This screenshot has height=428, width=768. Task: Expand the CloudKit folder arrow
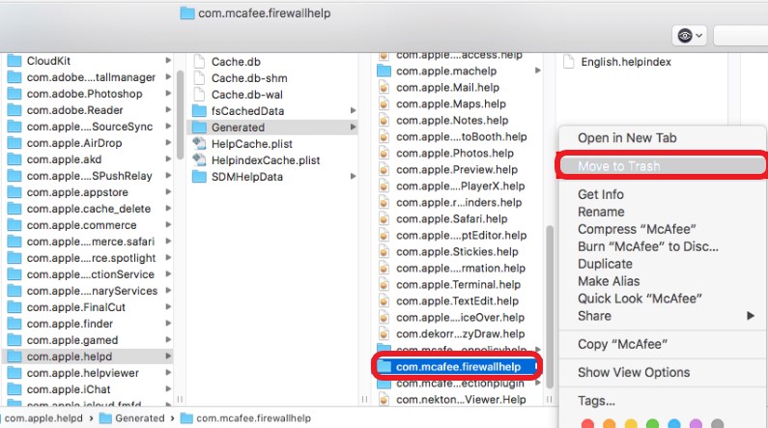coord(168,60)
